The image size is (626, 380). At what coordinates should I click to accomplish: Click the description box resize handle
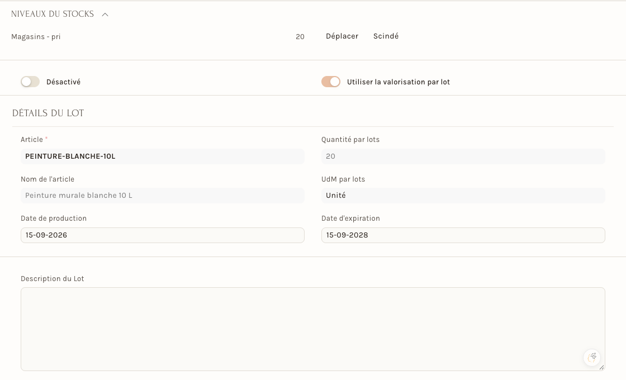[x=601, y=368]
